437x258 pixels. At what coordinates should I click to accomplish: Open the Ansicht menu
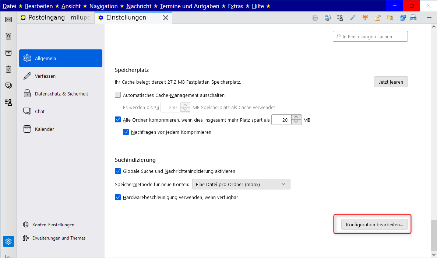[71, 6]
